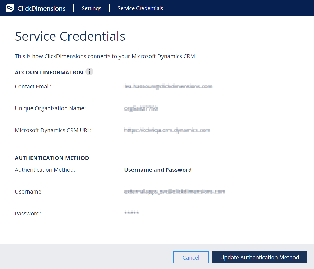314x269 pixels.
Task: Select Service Credentials in the navigation bar
Action: tap(140, 8)
